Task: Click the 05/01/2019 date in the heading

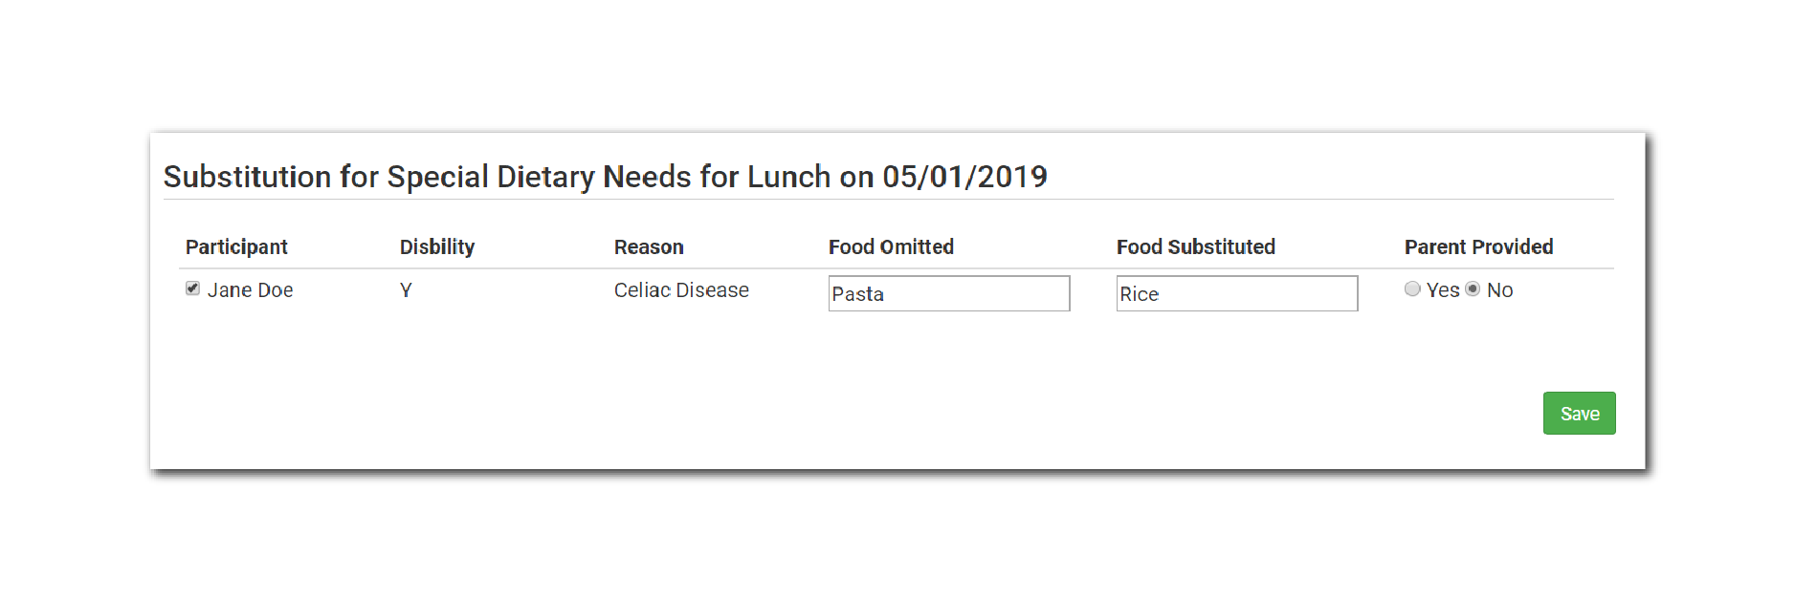Action: pyautogui.click(x=964, y=177)
